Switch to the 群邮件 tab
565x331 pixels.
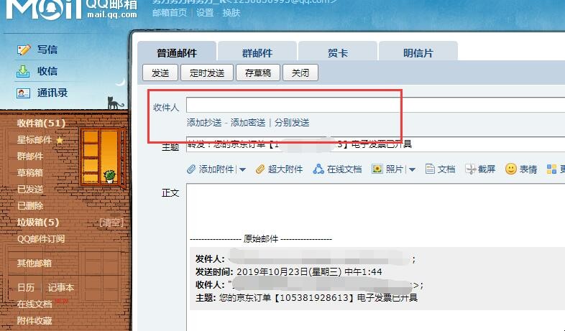coord(257,53)
